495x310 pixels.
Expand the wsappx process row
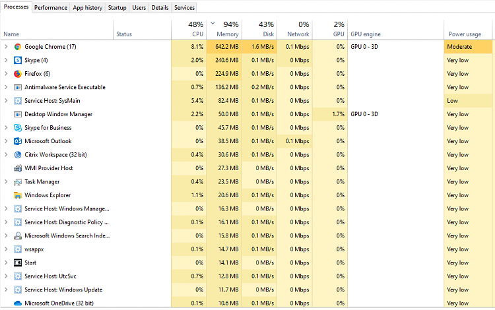(6, 249)
